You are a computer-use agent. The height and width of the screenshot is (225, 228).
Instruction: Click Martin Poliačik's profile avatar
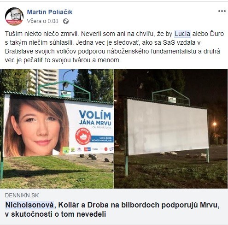(14, 16)
